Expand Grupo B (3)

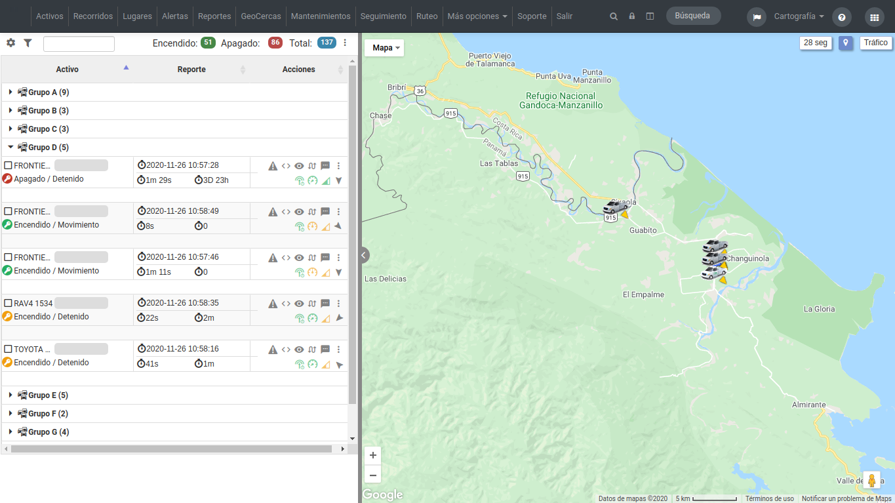click(x=10, y=111)
